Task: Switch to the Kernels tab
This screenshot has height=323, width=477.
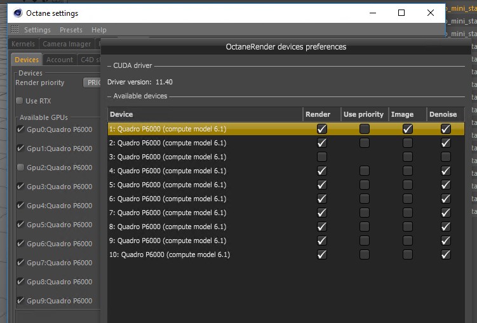Action: (23, 44)
